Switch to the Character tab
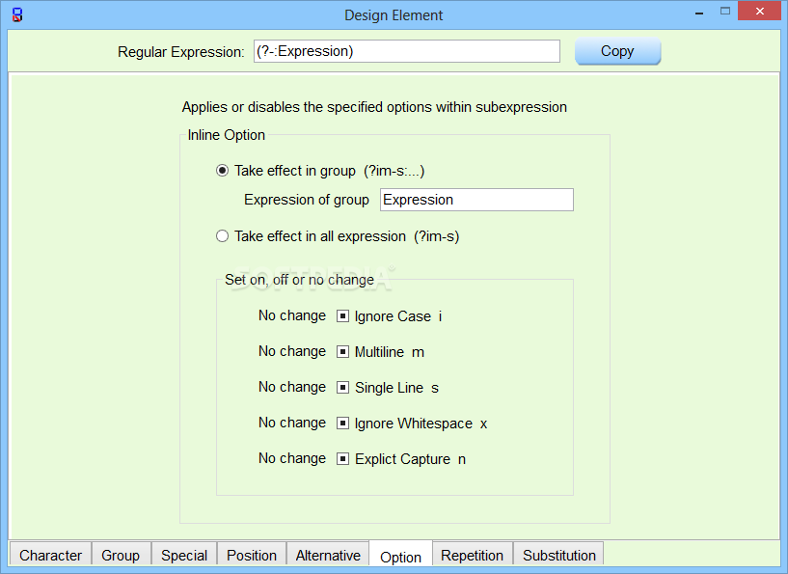This screenshot has width=788, height=574. 50,555
